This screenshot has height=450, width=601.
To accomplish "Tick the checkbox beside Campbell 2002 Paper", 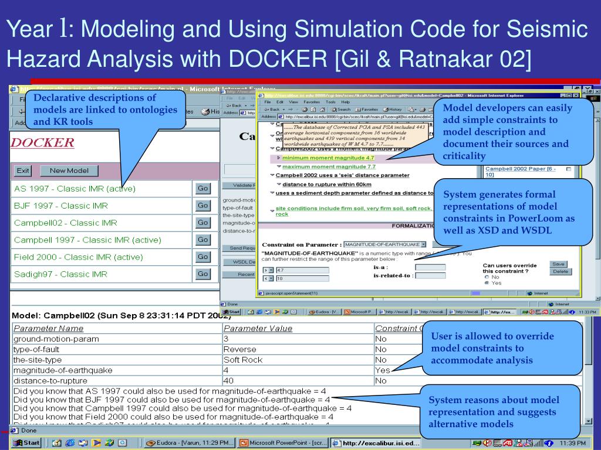I will 568,169.
